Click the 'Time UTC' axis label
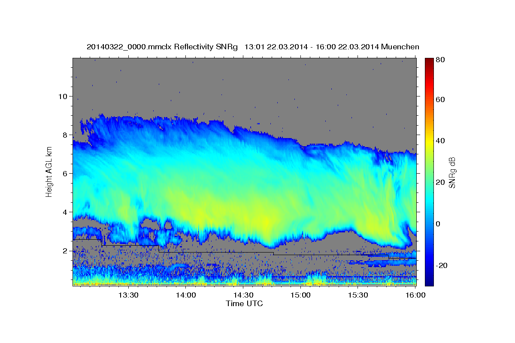The height and width of the screenshot is (343, 515). 244,304
